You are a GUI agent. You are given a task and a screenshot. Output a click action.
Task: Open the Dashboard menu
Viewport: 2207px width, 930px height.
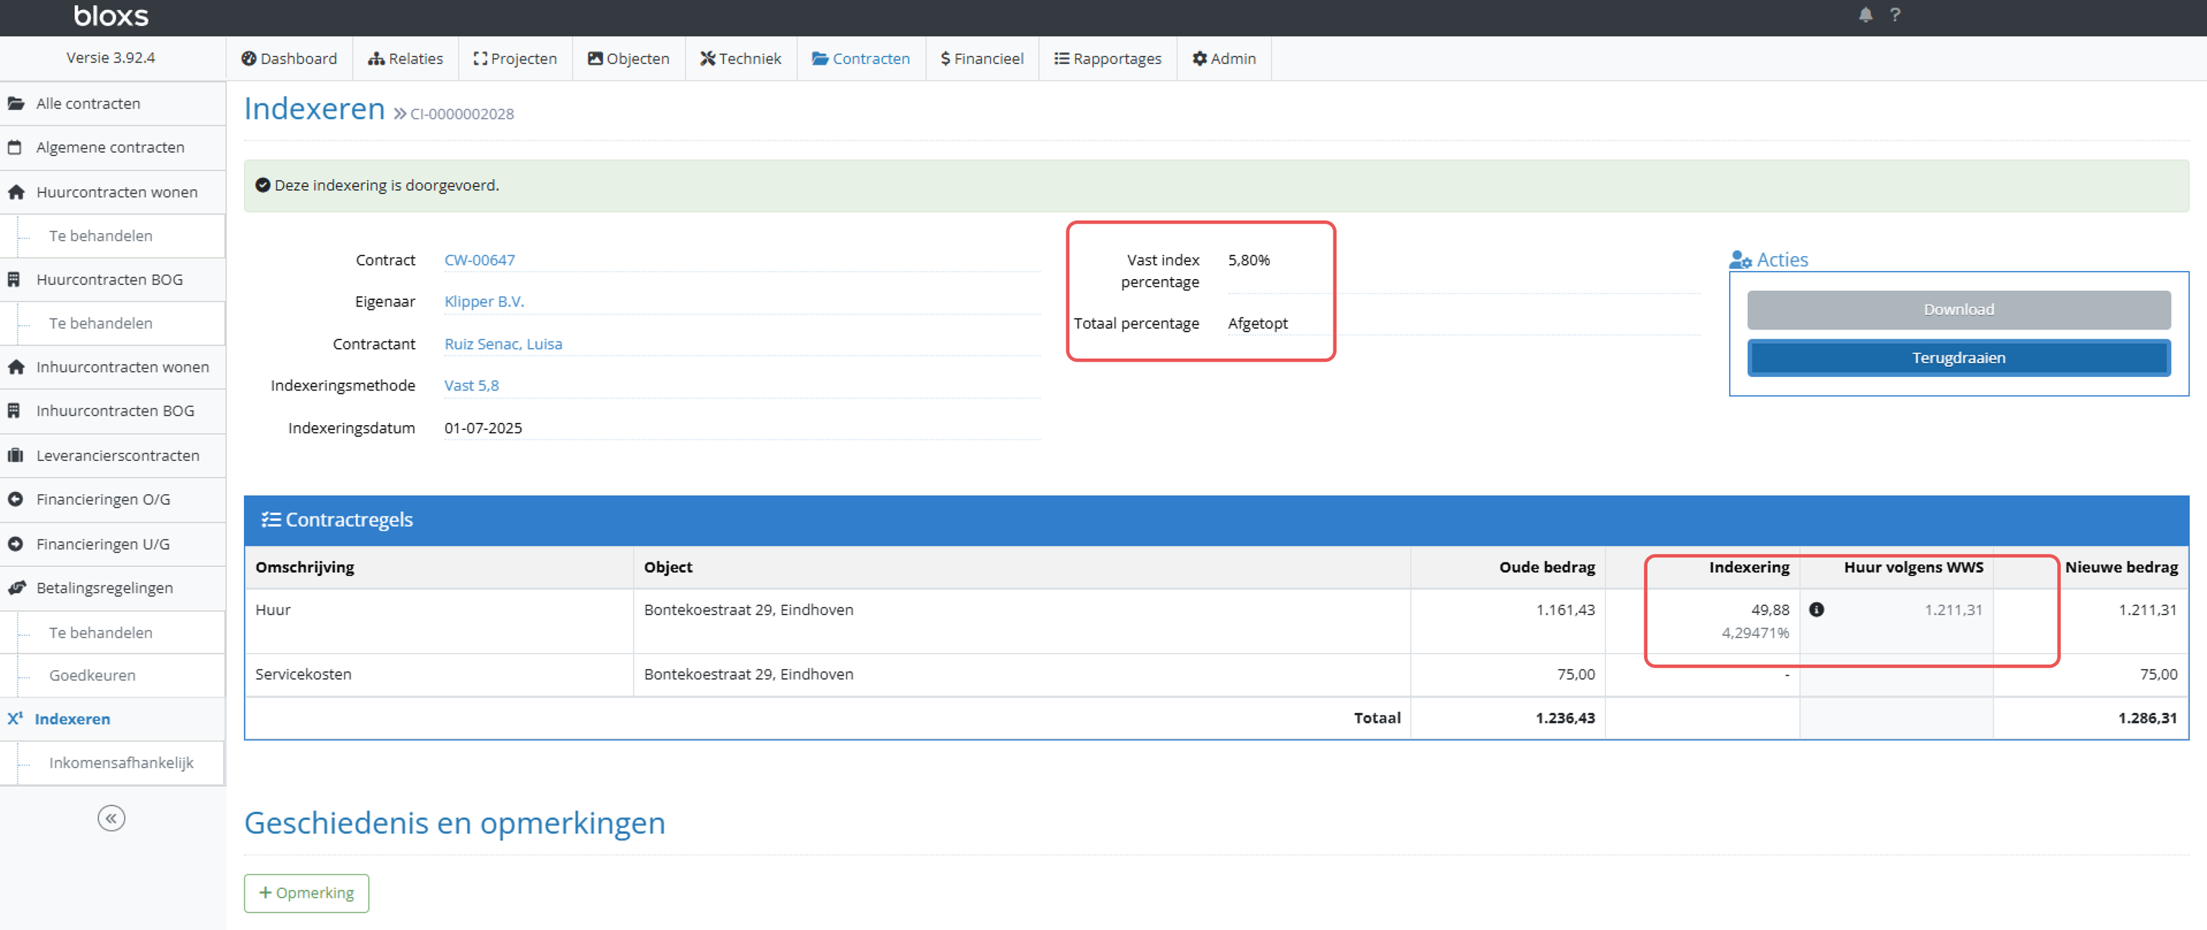point(289,58)
